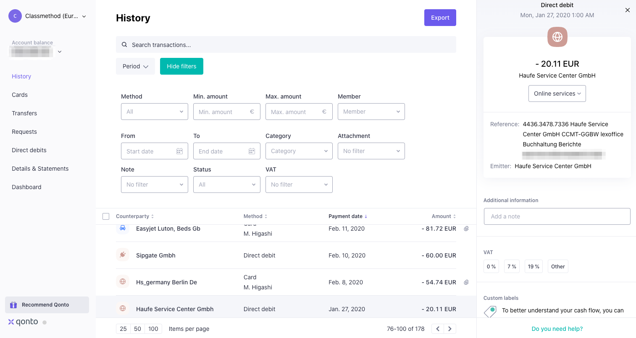Screen dimensions: 636x338
Task: Select the Easyjet Luton, Beds Gb transaction
Action: click(286, 233)
